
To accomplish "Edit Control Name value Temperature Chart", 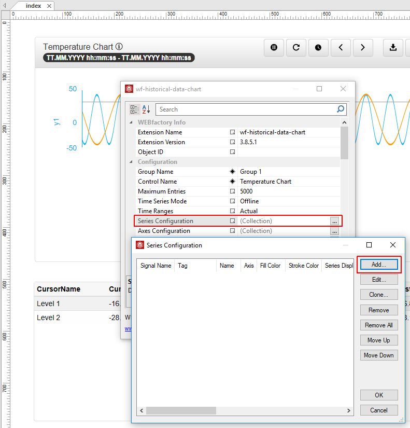I will tap(289, 181).
